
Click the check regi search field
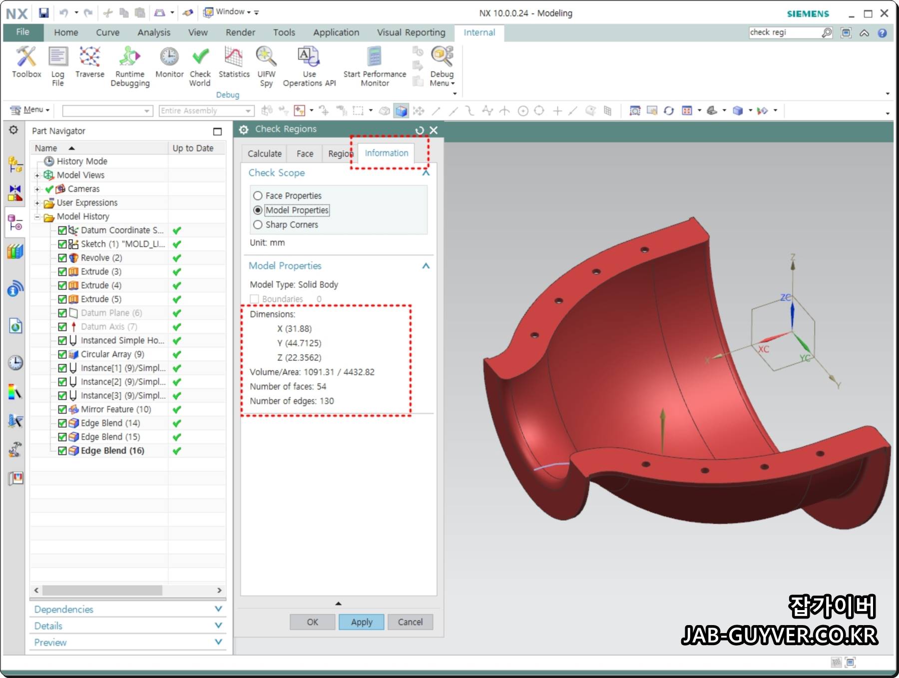pyautogui.click(x=785, y=32)
